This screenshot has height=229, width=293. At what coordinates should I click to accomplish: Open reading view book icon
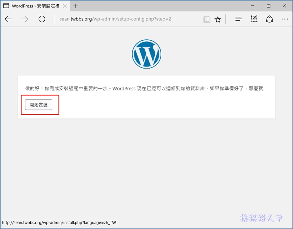207,19
